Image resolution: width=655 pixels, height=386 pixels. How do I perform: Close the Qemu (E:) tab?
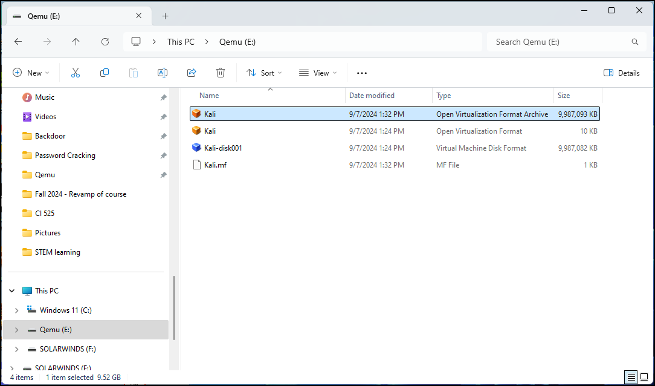point(139,16)
